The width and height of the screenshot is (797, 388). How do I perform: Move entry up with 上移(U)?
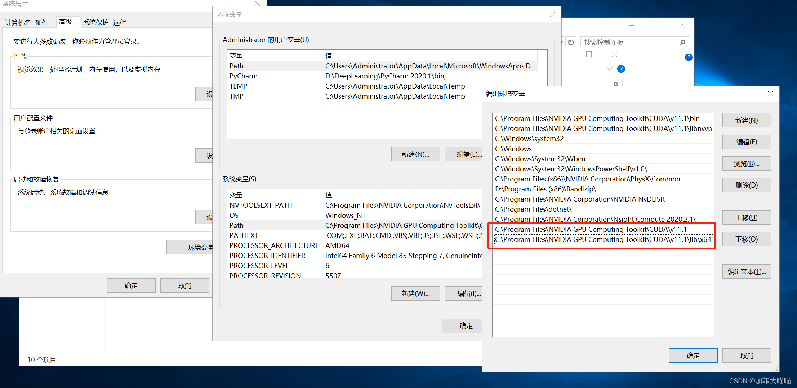tap(747, 217)
